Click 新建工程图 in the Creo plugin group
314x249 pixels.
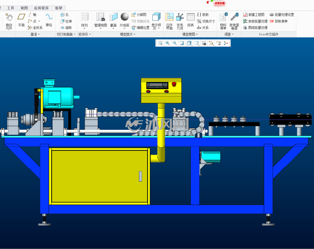click(x=254, y=15)
